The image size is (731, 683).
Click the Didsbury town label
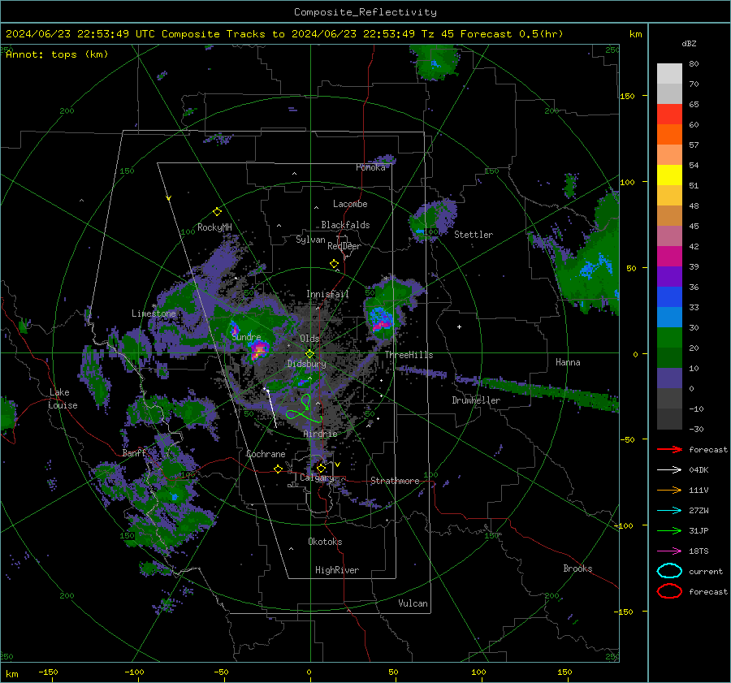click(x=306, y=364)
